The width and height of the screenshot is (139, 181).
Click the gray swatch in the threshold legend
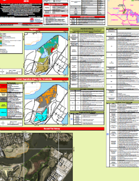tap(4, 99)
